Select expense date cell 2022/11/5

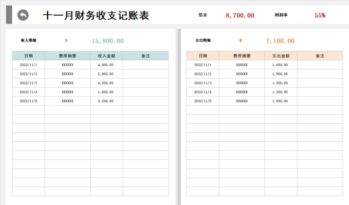pyautogui.click(x=203, y=101)
